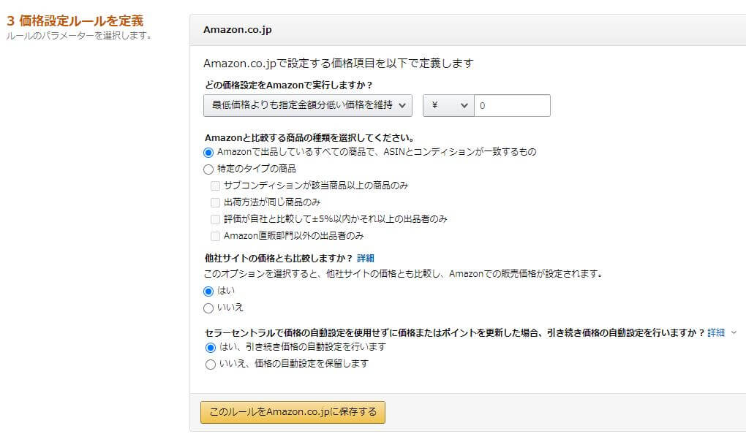The image size is (746, 442).
Task: Select はい for comparing other sites' prices
Action: pos(208,292)
